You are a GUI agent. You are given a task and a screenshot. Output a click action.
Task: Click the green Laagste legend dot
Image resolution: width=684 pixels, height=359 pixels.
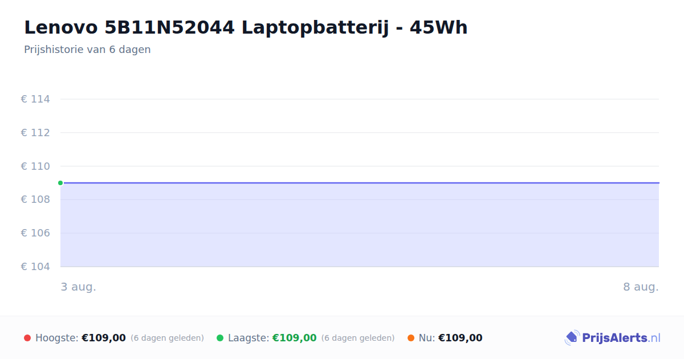coord(220,338)
